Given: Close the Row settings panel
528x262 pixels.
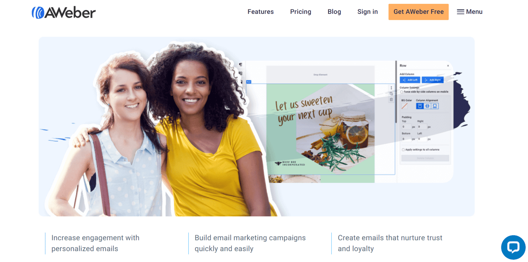Looking at the screenshot, I should tap(448, 65).
